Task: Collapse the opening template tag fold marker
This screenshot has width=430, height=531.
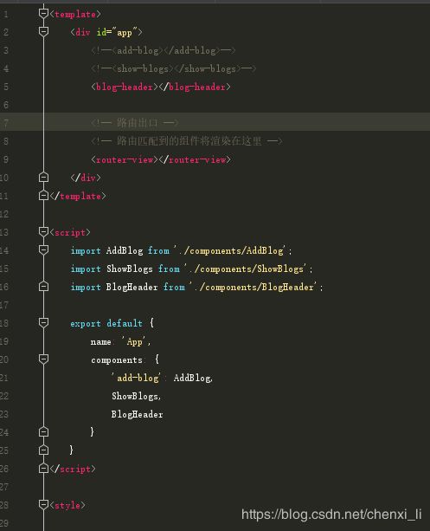Action: (x=43, y=14)
